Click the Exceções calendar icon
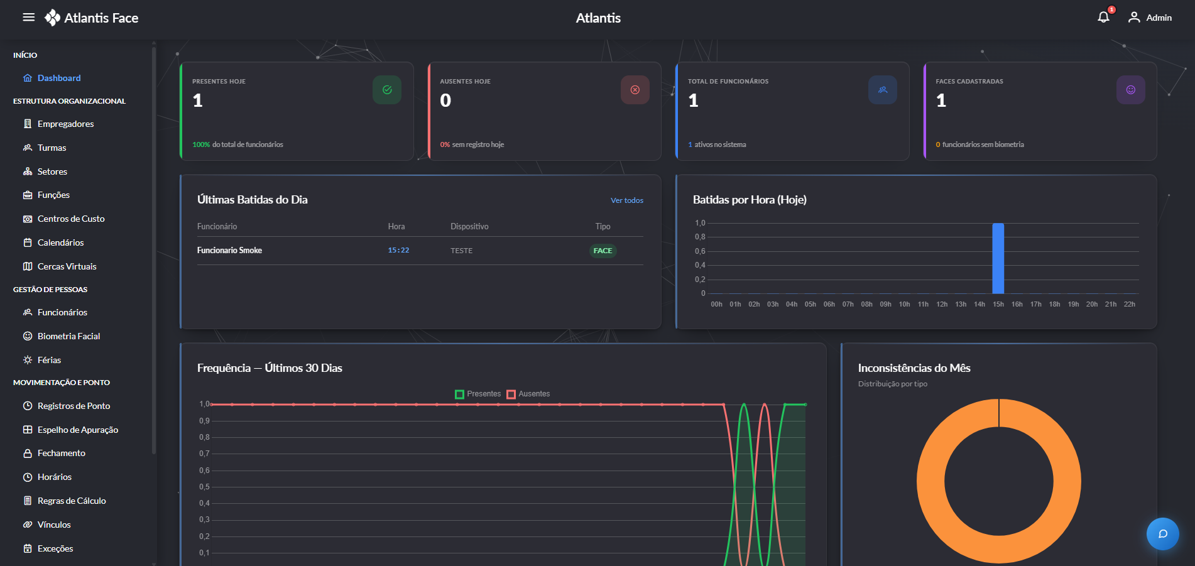Screen dimensions: 1195x566 click(28, 548)
